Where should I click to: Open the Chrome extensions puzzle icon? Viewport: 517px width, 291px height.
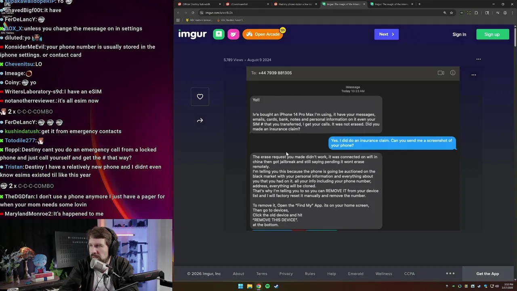tap(476, 13)
